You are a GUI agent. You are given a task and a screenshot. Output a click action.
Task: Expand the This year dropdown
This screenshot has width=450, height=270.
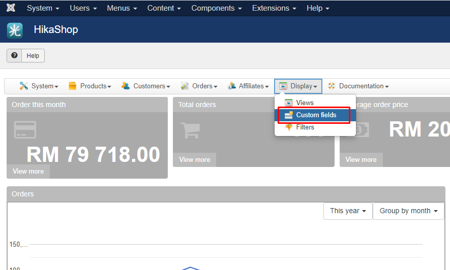[348, 211]
